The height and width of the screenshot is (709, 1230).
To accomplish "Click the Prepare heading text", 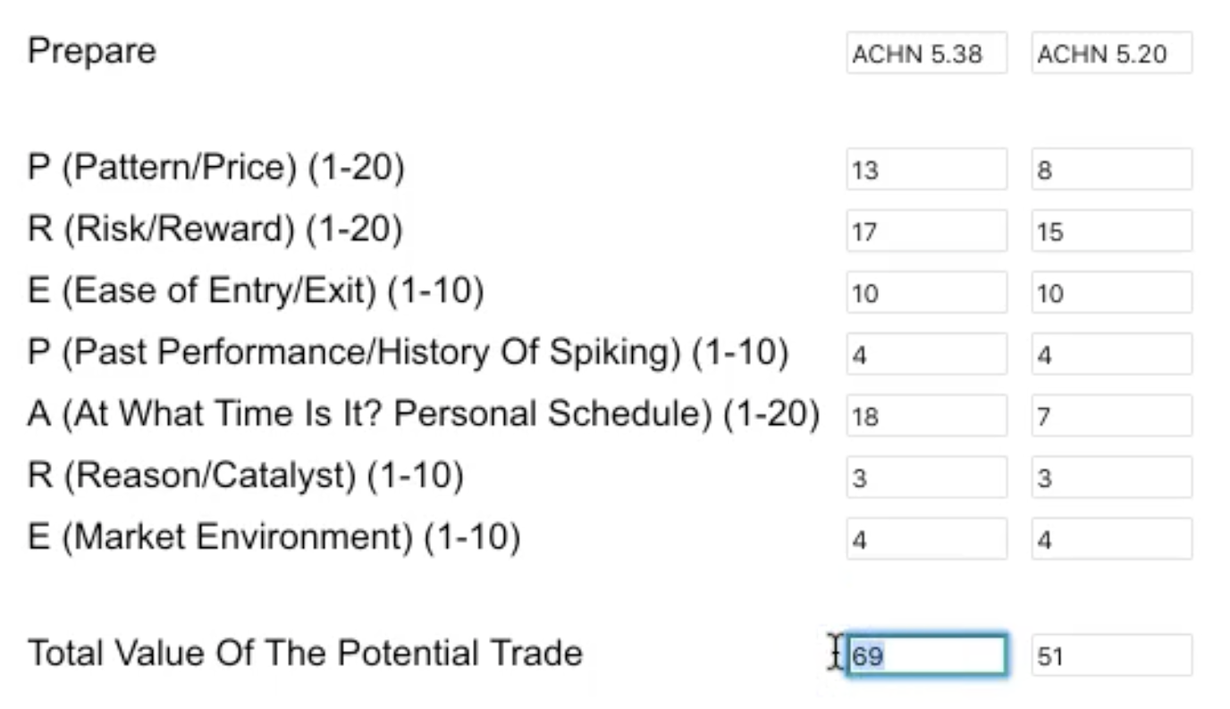I will (92, 51).
